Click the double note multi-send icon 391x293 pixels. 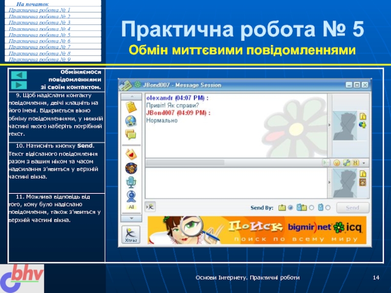[302, 208]
